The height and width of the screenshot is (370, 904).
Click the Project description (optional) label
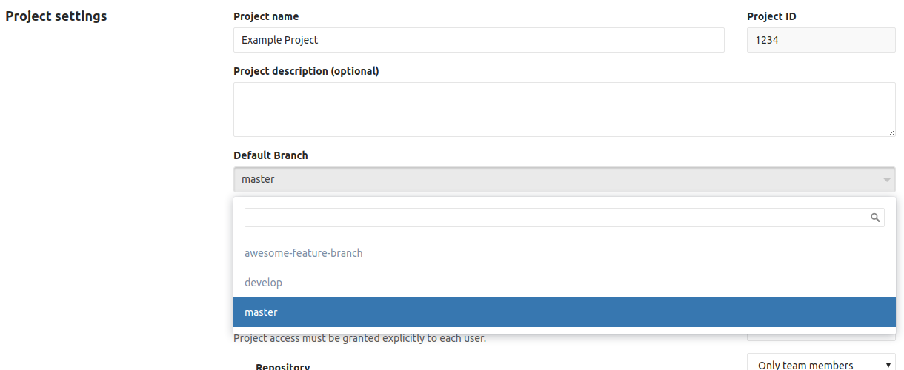pos(306,71)
